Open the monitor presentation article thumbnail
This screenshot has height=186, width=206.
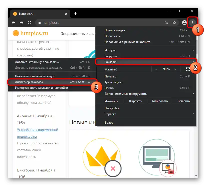click(x=157, y=158)
